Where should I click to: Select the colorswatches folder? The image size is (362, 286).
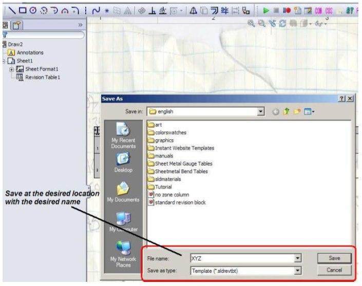pos(167,132)
